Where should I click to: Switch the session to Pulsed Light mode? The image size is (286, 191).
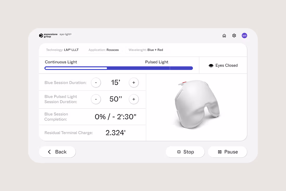[157, 62]
